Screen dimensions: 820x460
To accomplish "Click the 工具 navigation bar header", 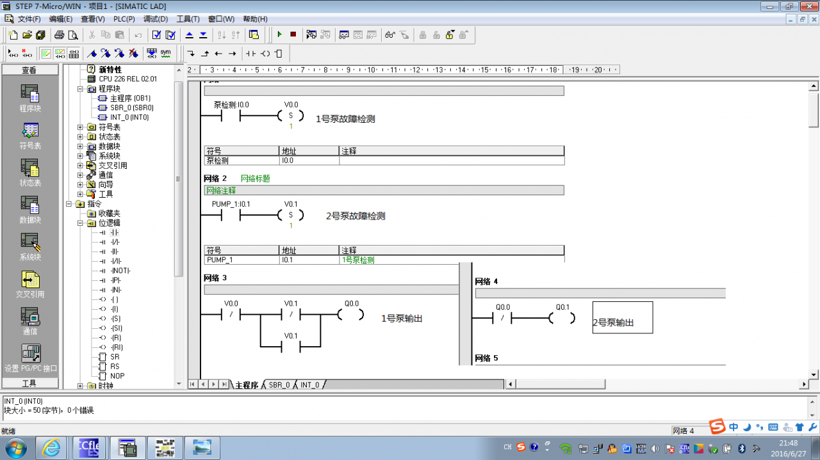I will (x=30, y=383).
